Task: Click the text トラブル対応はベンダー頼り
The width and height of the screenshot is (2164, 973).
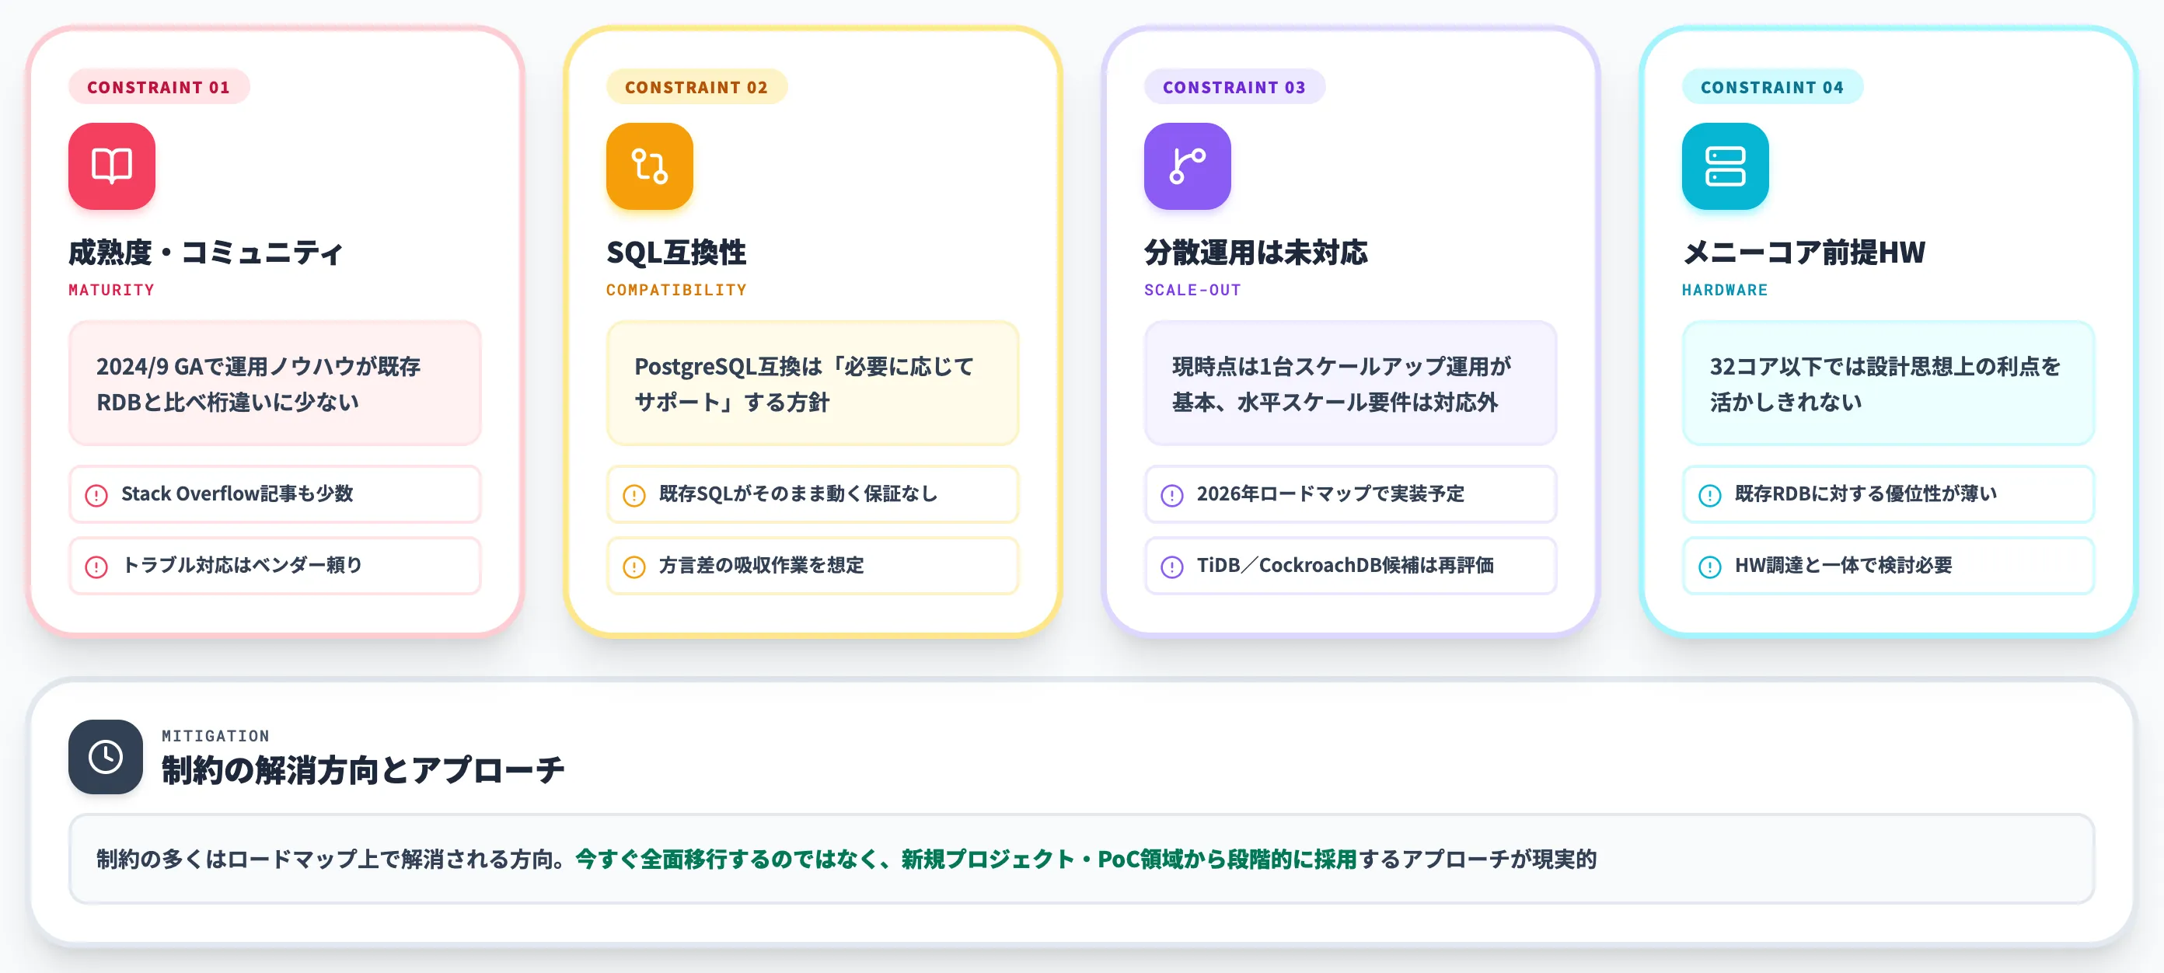Action: pos(242,565)
